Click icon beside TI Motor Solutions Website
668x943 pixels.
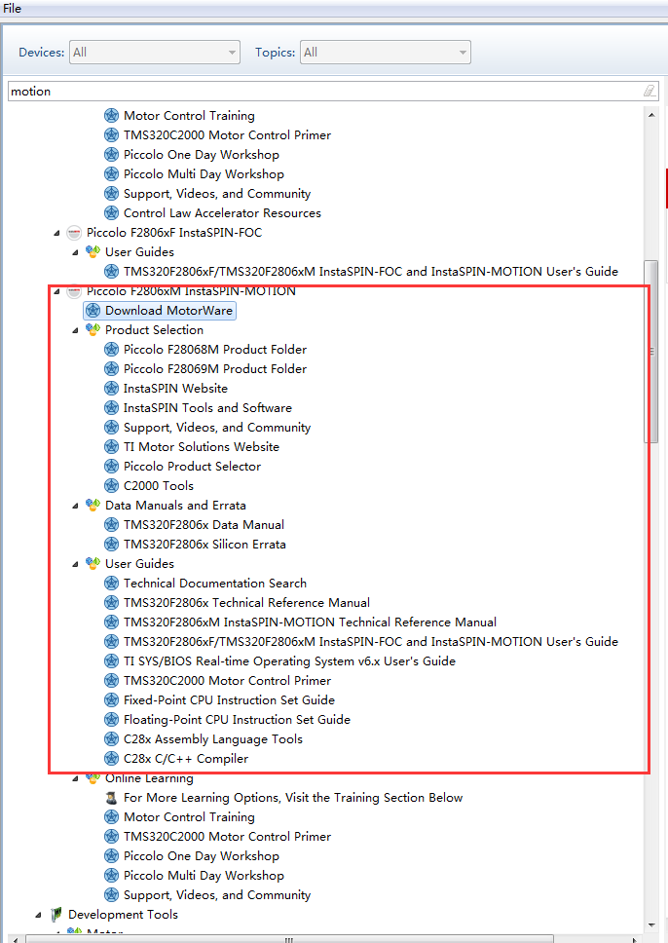[x=111, y=447]
